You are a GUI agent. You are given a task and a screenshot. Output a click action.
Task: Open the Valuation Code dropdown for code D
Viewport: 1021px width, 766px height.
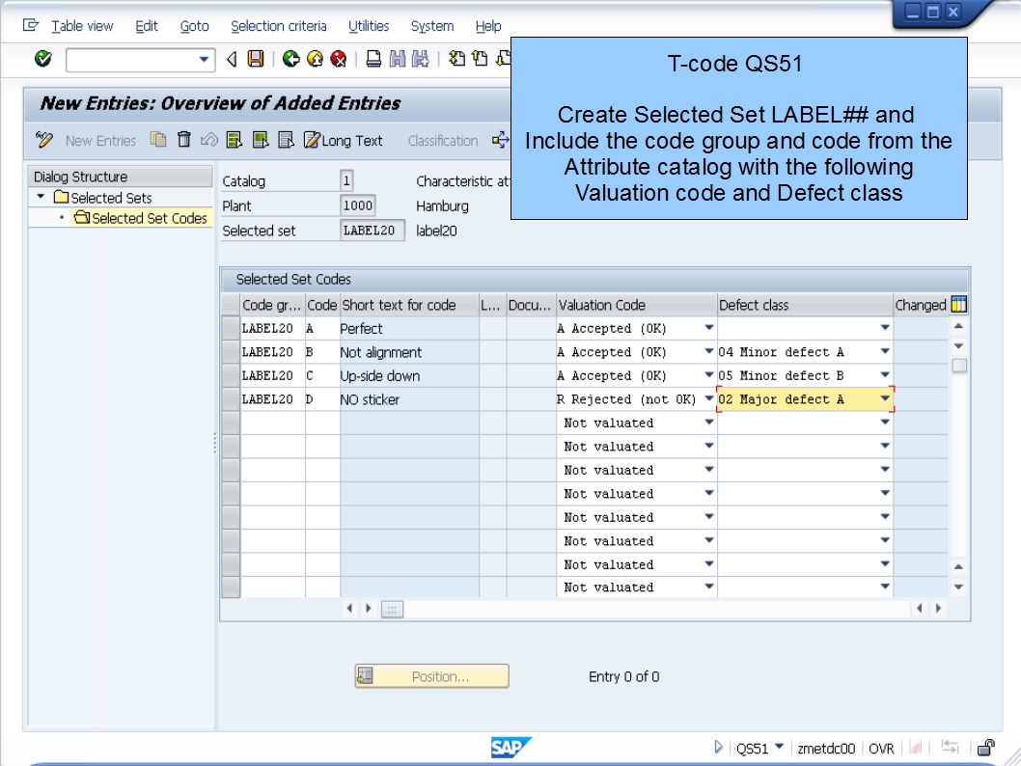click(708, 398)
